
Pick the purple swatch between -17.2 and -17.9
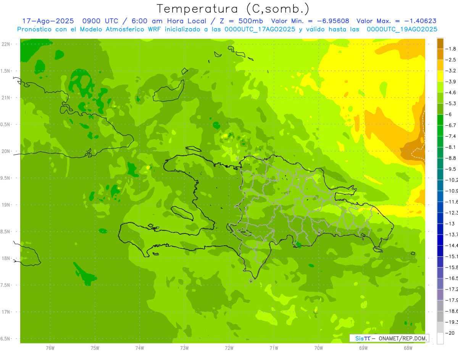[x=440, y=295]
